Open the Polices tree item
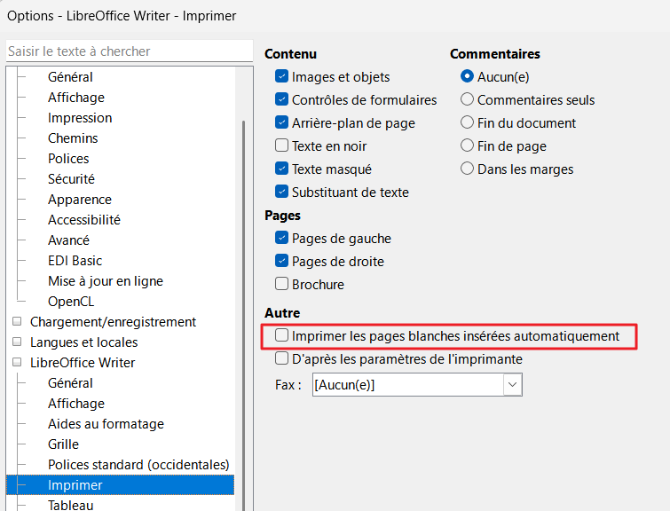Screen dimensions: 670x511 coord(68,159)
